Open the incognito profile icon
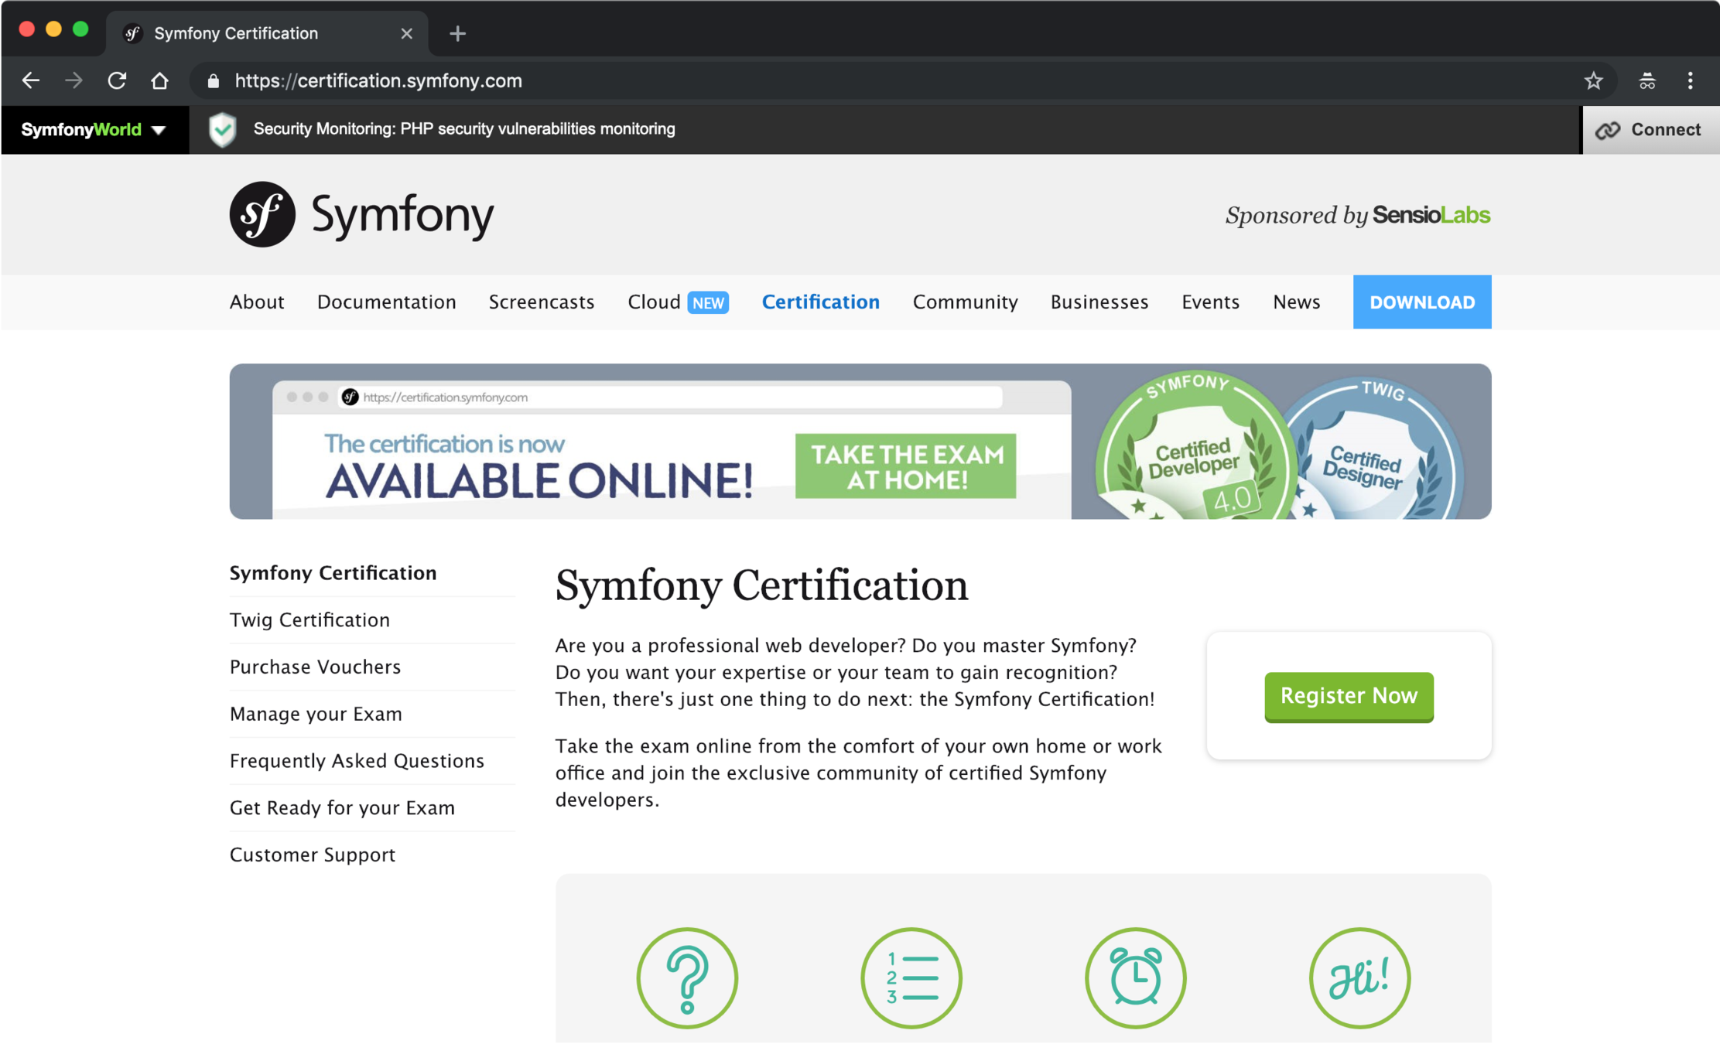Screen dimensions: 1720x1044 tap(1647, 80)
